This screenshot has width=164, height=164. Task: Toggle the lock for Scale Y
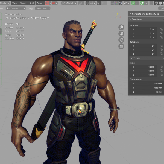tap(162, 71)
